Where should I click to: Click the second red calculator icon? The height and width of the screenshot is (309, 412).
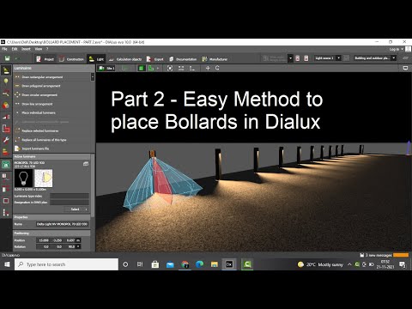[306, 58]
